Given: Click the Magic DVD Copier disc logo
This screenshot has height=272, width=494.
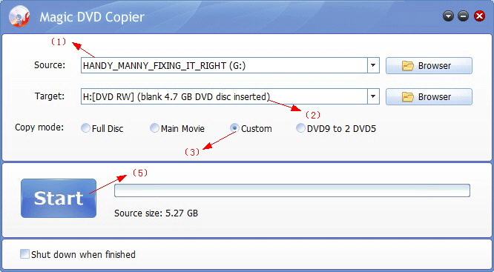Looking at the screenshot, I should tap(19, 17).
